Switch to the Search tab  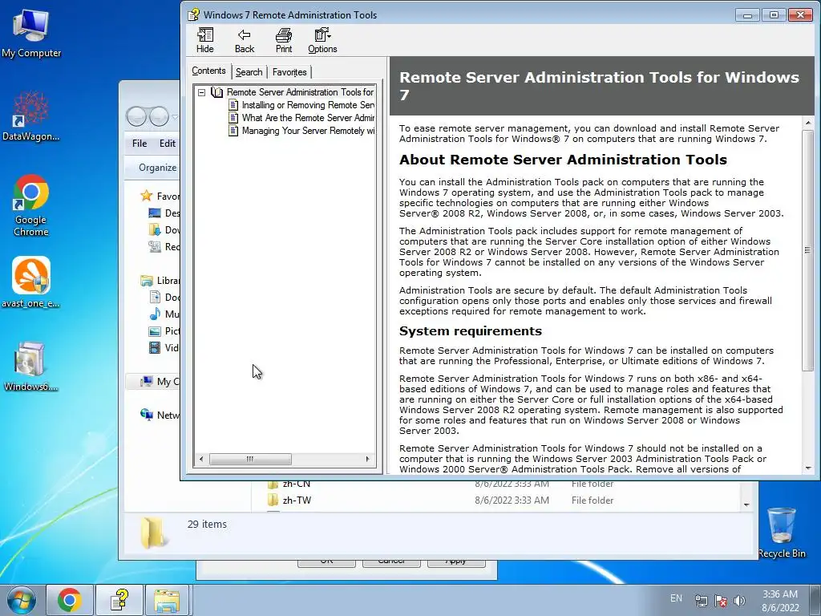pos(249,72)
